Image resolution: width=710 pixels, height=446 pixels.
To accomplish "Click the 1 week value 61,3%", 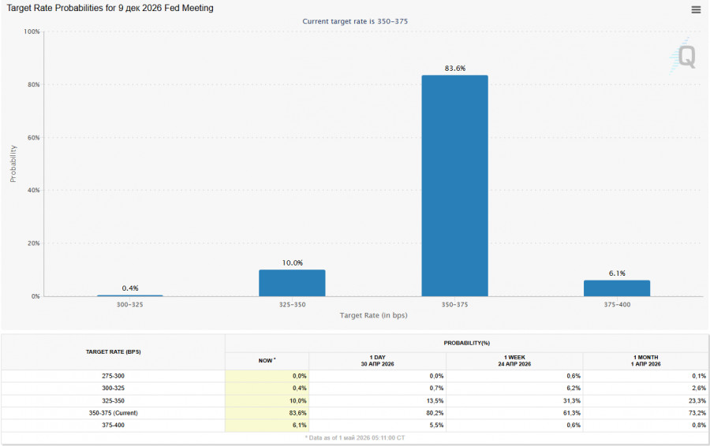I will [x=572, y=413].
